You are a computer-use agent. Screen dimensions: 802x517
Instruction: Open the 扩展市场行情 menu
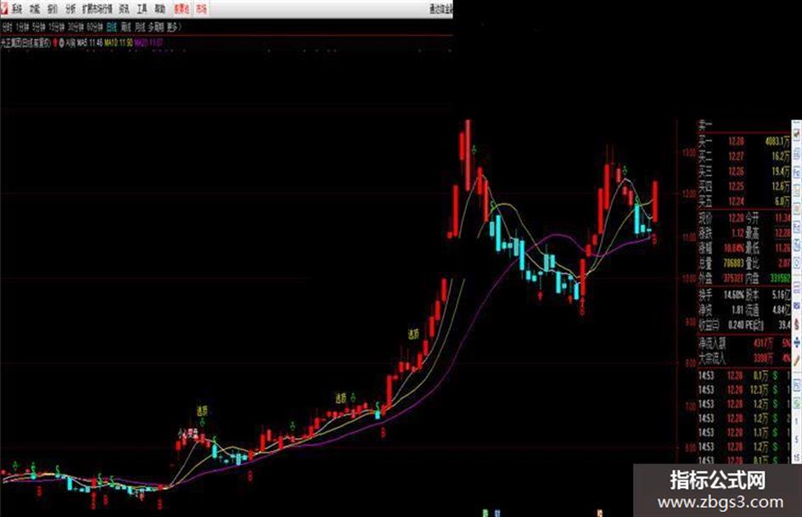click(x=98, y=8)
